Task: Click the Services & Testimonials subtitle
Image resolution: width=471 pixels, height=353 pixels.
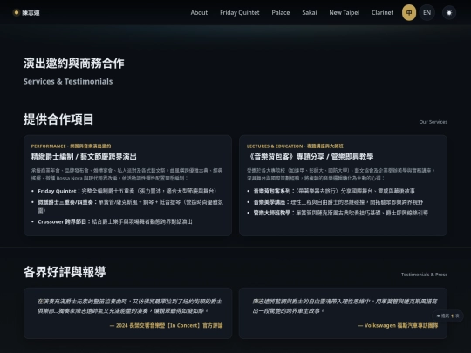Action: tap(68, 81)
